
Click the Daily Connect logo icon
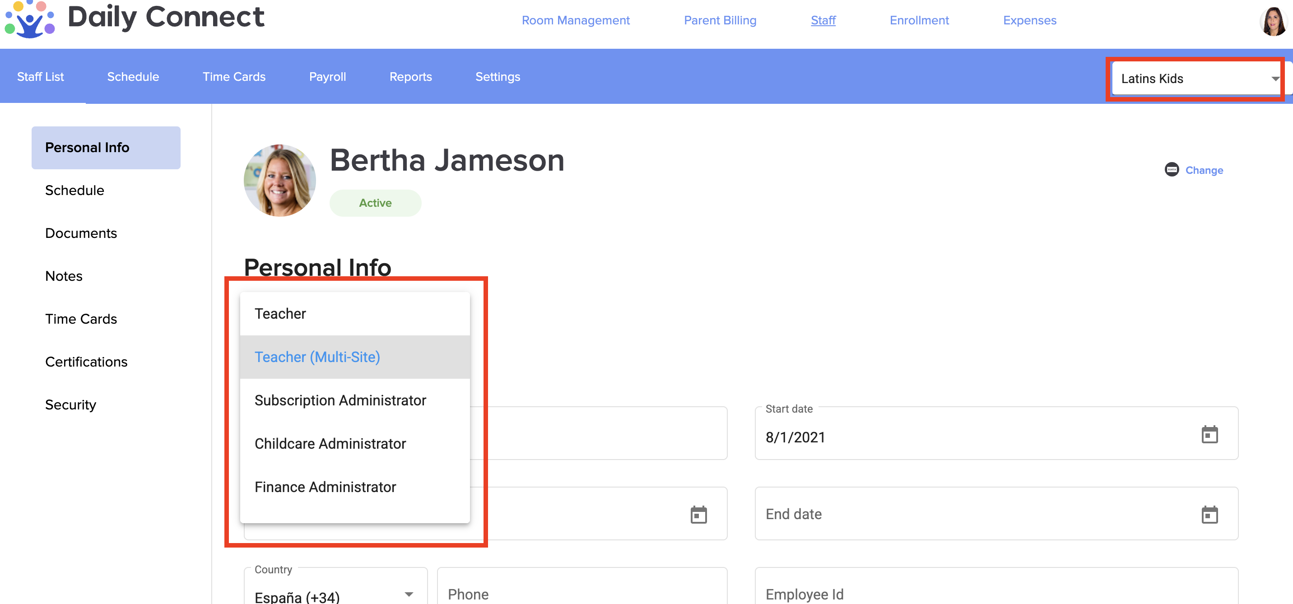(29, 19)
